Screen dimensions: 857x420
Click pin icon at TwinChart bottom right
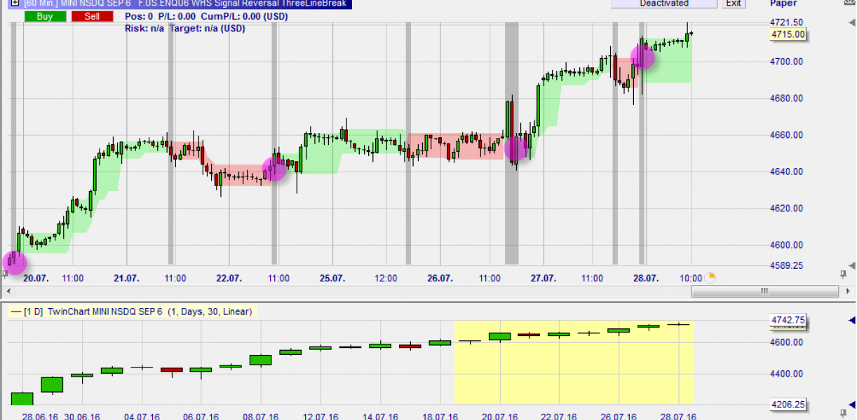click(x=843, y=415)
